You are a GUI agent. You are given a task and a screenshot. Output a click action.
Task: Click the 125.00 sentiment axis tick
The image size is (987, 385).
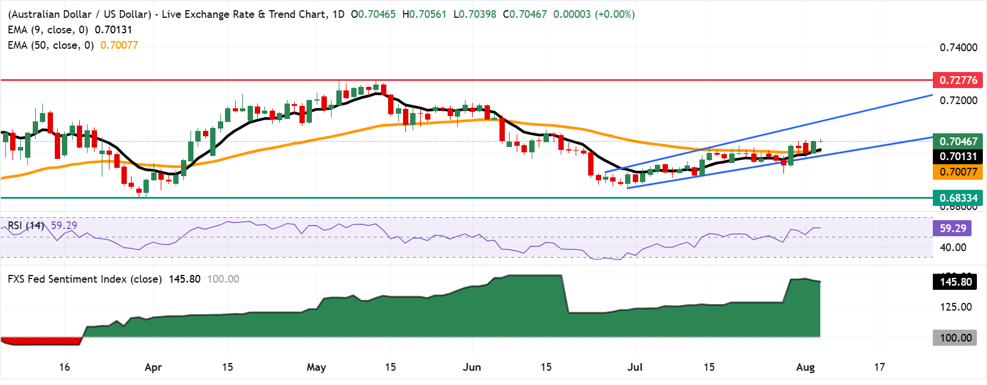956,307
